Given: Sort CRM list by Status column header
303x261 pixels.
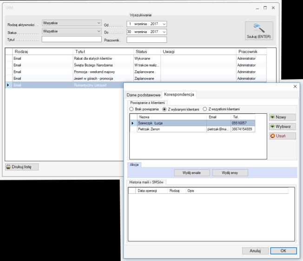Looking at the screenshot, I should [147, 52].
